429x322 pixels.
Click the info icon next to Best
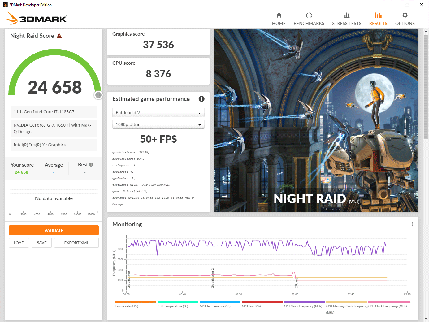pos(91,165)
